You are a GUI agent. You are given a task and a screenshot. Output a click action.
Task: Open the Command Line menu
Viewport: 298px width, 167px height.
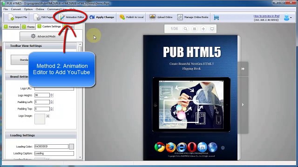tap(57, 9)
